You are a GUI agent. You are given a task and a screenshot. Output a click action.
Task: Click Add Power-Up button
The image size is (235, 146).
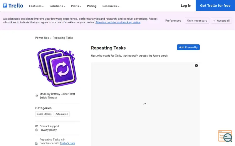click(188, 47)
